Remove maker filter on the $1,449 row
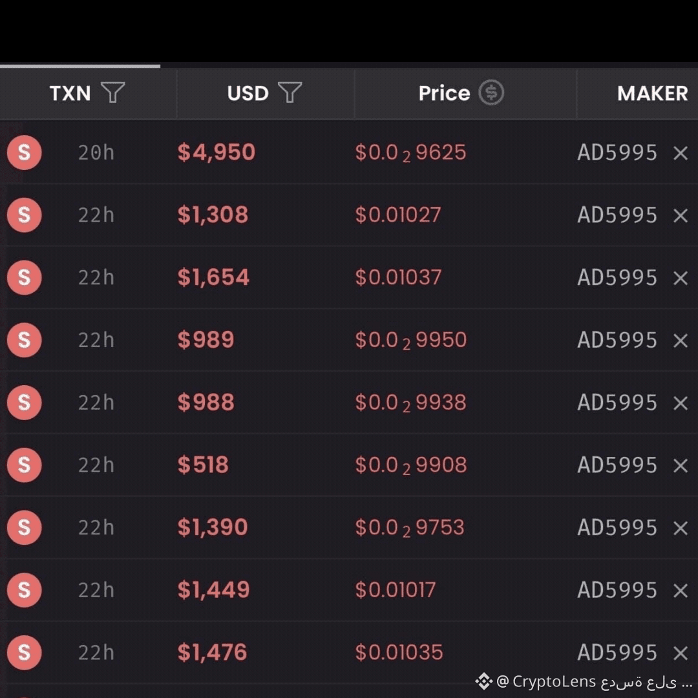The width and height of the screenshot is (698, 698). (x=680, y=591)
